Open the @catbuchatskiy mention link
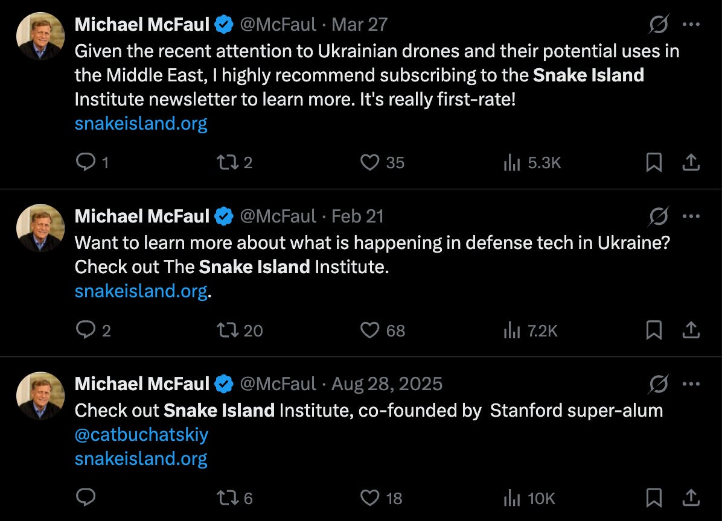The height and width of the screenshot is (521, 722). coord(141,435)
